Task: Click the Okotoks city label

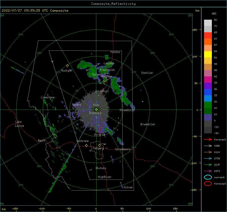Action: (101, 168)
